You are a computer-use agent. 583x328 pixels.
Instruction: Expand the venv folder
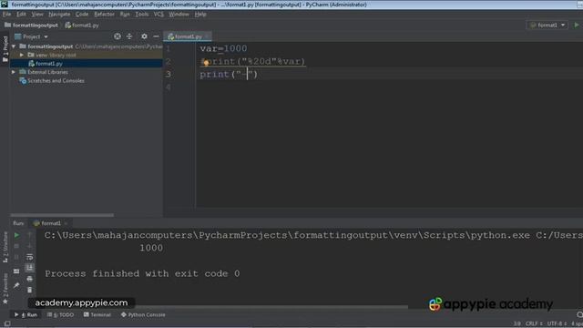coord(22,55)
